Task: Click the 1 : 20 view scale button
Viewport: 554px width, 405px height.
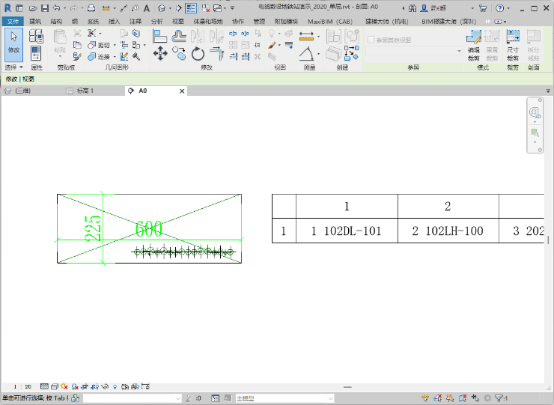Action: pyautogui.click(x=22, y=386)
